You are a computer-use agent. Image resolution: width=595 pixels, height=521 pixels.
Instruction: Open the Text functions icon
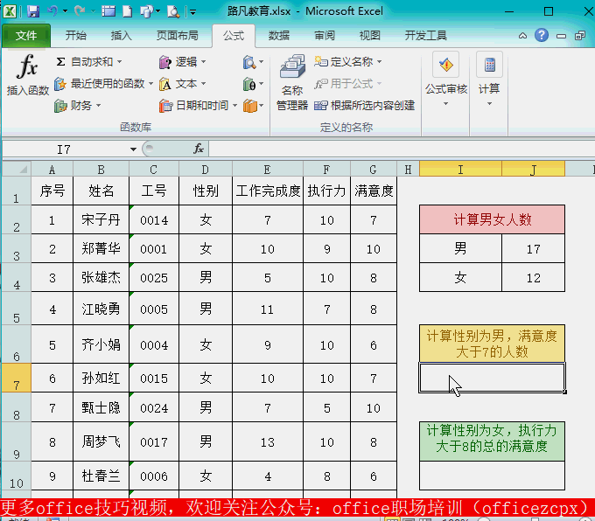point(165,84)
